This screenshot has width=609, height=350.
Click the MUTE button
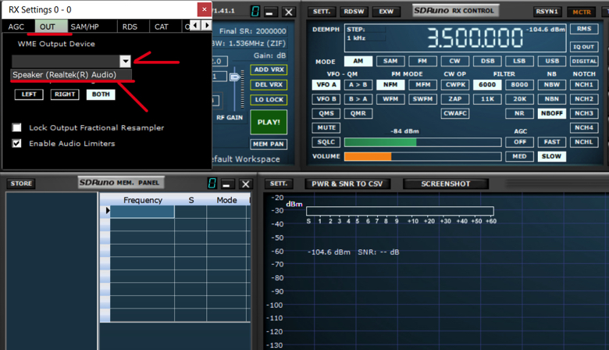326,128
